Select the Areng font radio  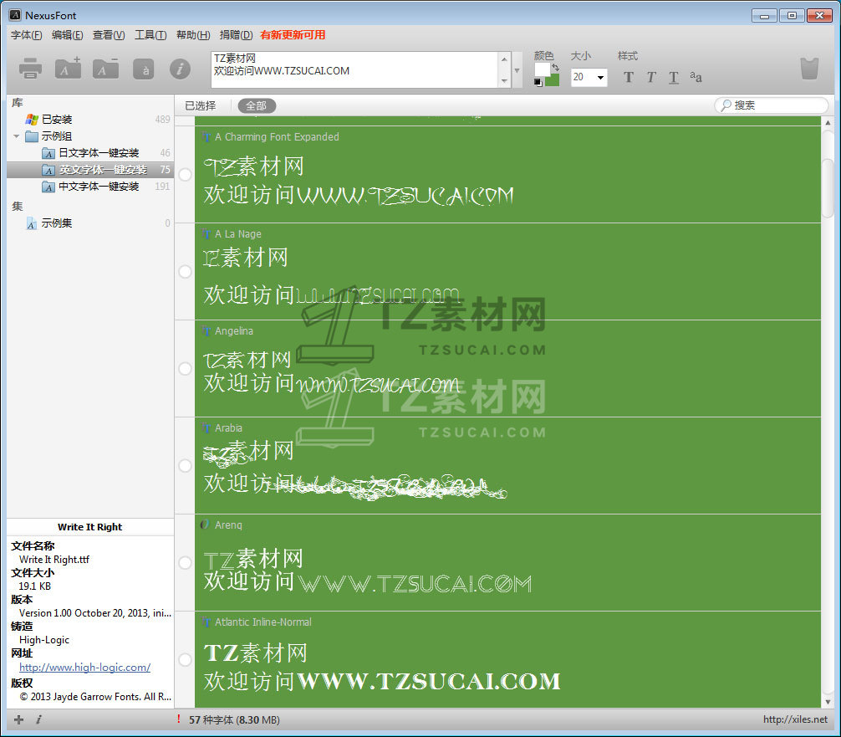[x=185, y=562]
